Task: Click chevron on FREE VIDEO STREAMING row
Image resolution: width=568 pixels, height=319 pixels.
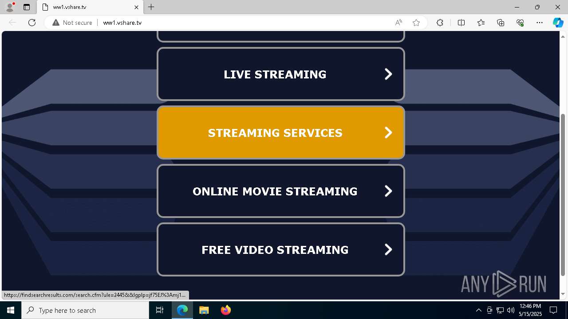Action: (x=388, y=249)
